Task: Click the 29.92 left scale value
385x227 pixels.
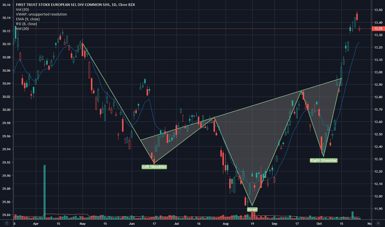Action: (x=6, y=163)
